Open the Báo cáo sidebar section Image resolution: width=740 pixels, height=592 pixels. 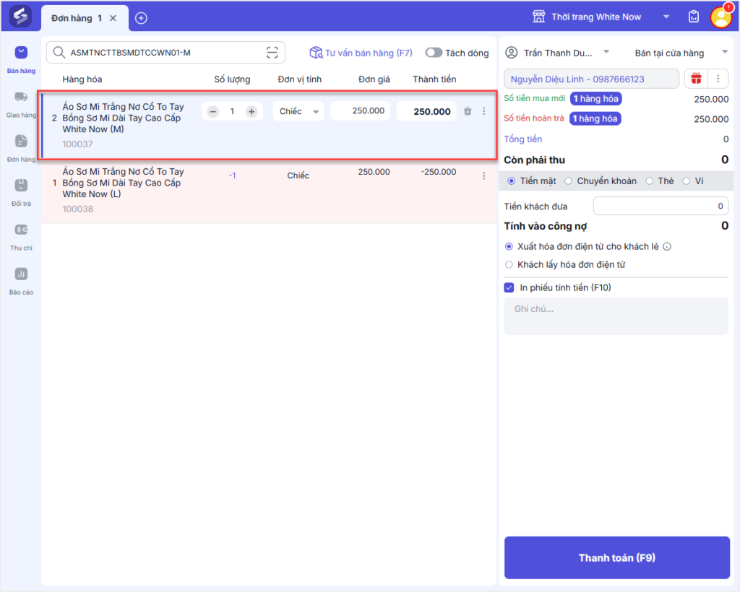21,282
